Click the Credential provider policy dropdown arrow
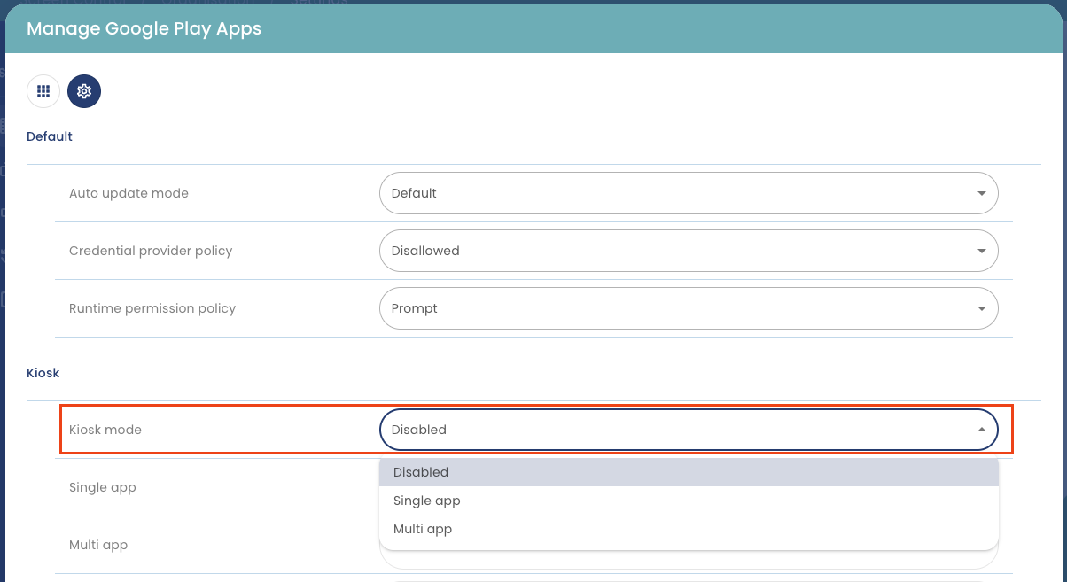 point(981,251)
